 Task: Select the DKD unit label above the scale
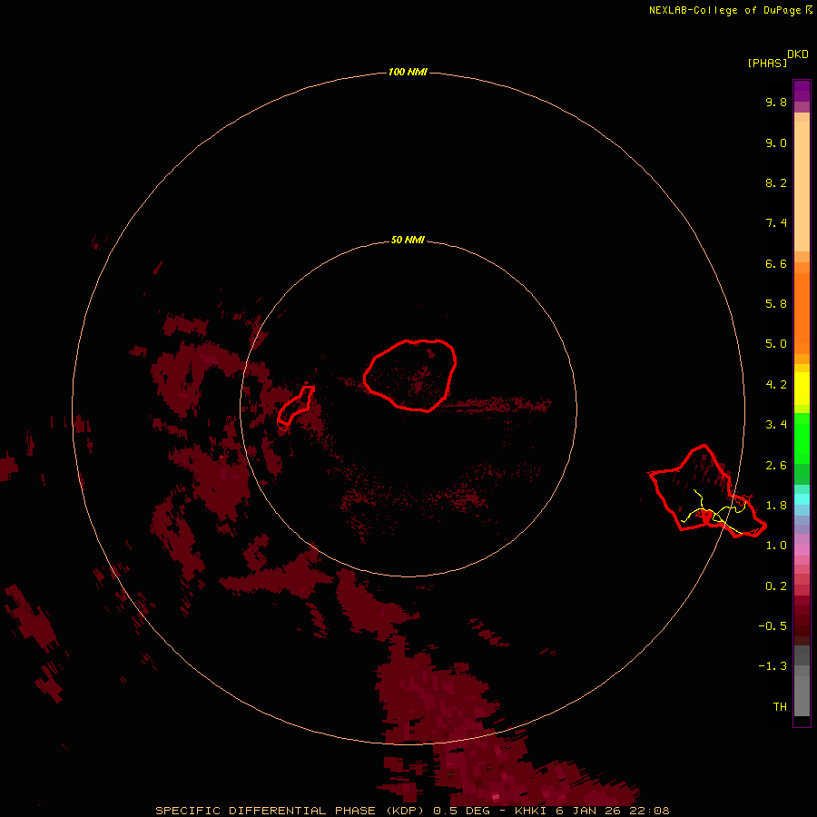coord(798,54)
